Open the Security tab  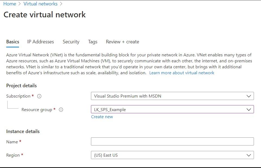(x=71, y=42)
